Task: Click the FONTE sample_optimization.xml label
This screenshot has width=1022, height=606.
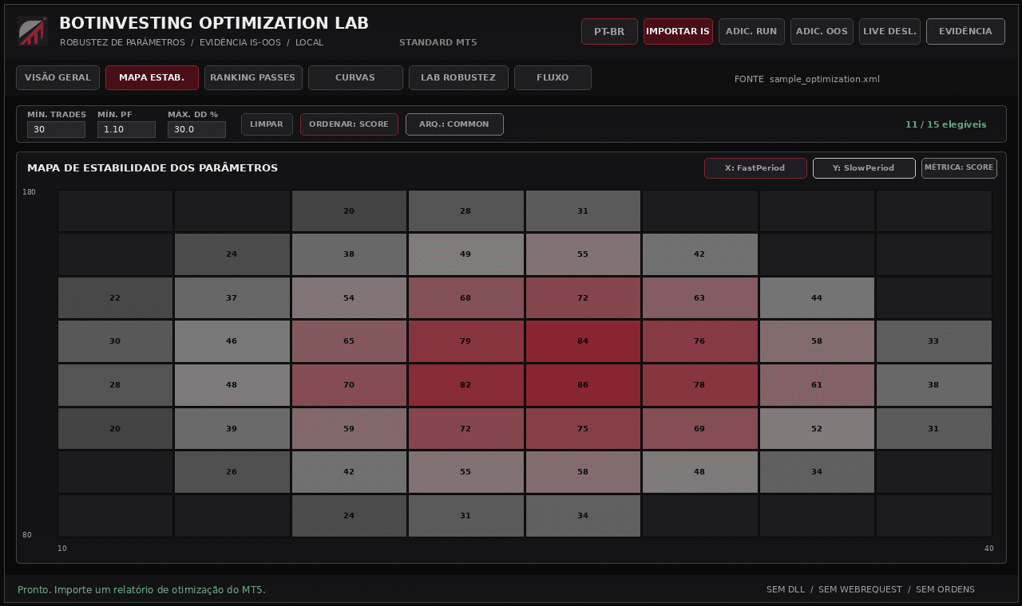Action: 806,79
